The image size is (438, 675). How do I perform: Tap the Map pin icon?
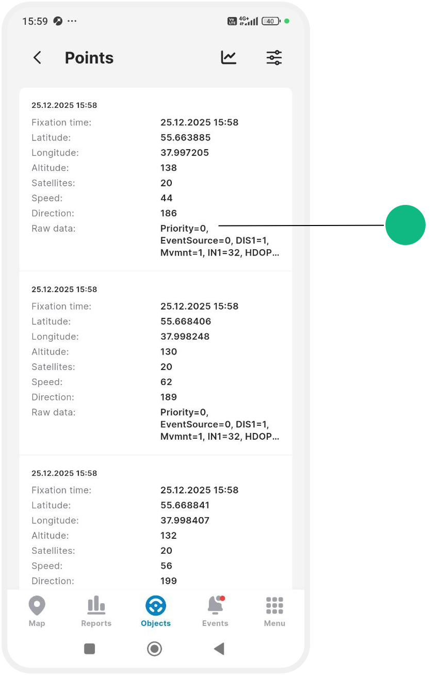pyautogui.click(x=37, y=605)
